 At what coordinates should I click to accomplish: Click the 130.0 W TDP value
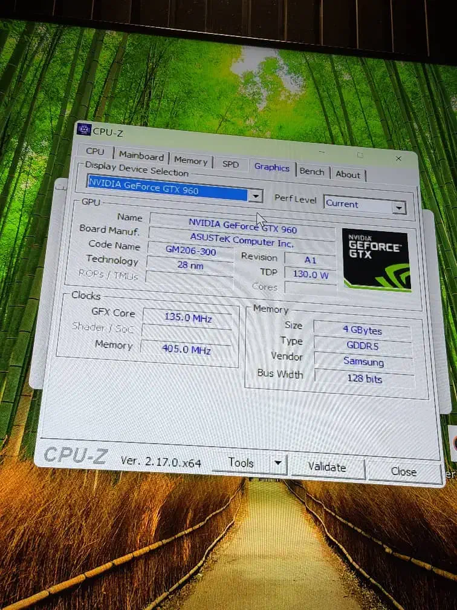click(311, 274)
